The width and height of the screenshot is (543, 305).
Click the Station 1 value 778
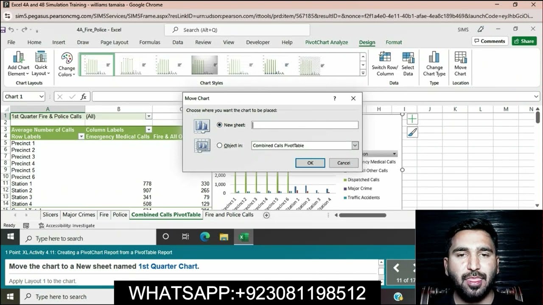(147, 184)
